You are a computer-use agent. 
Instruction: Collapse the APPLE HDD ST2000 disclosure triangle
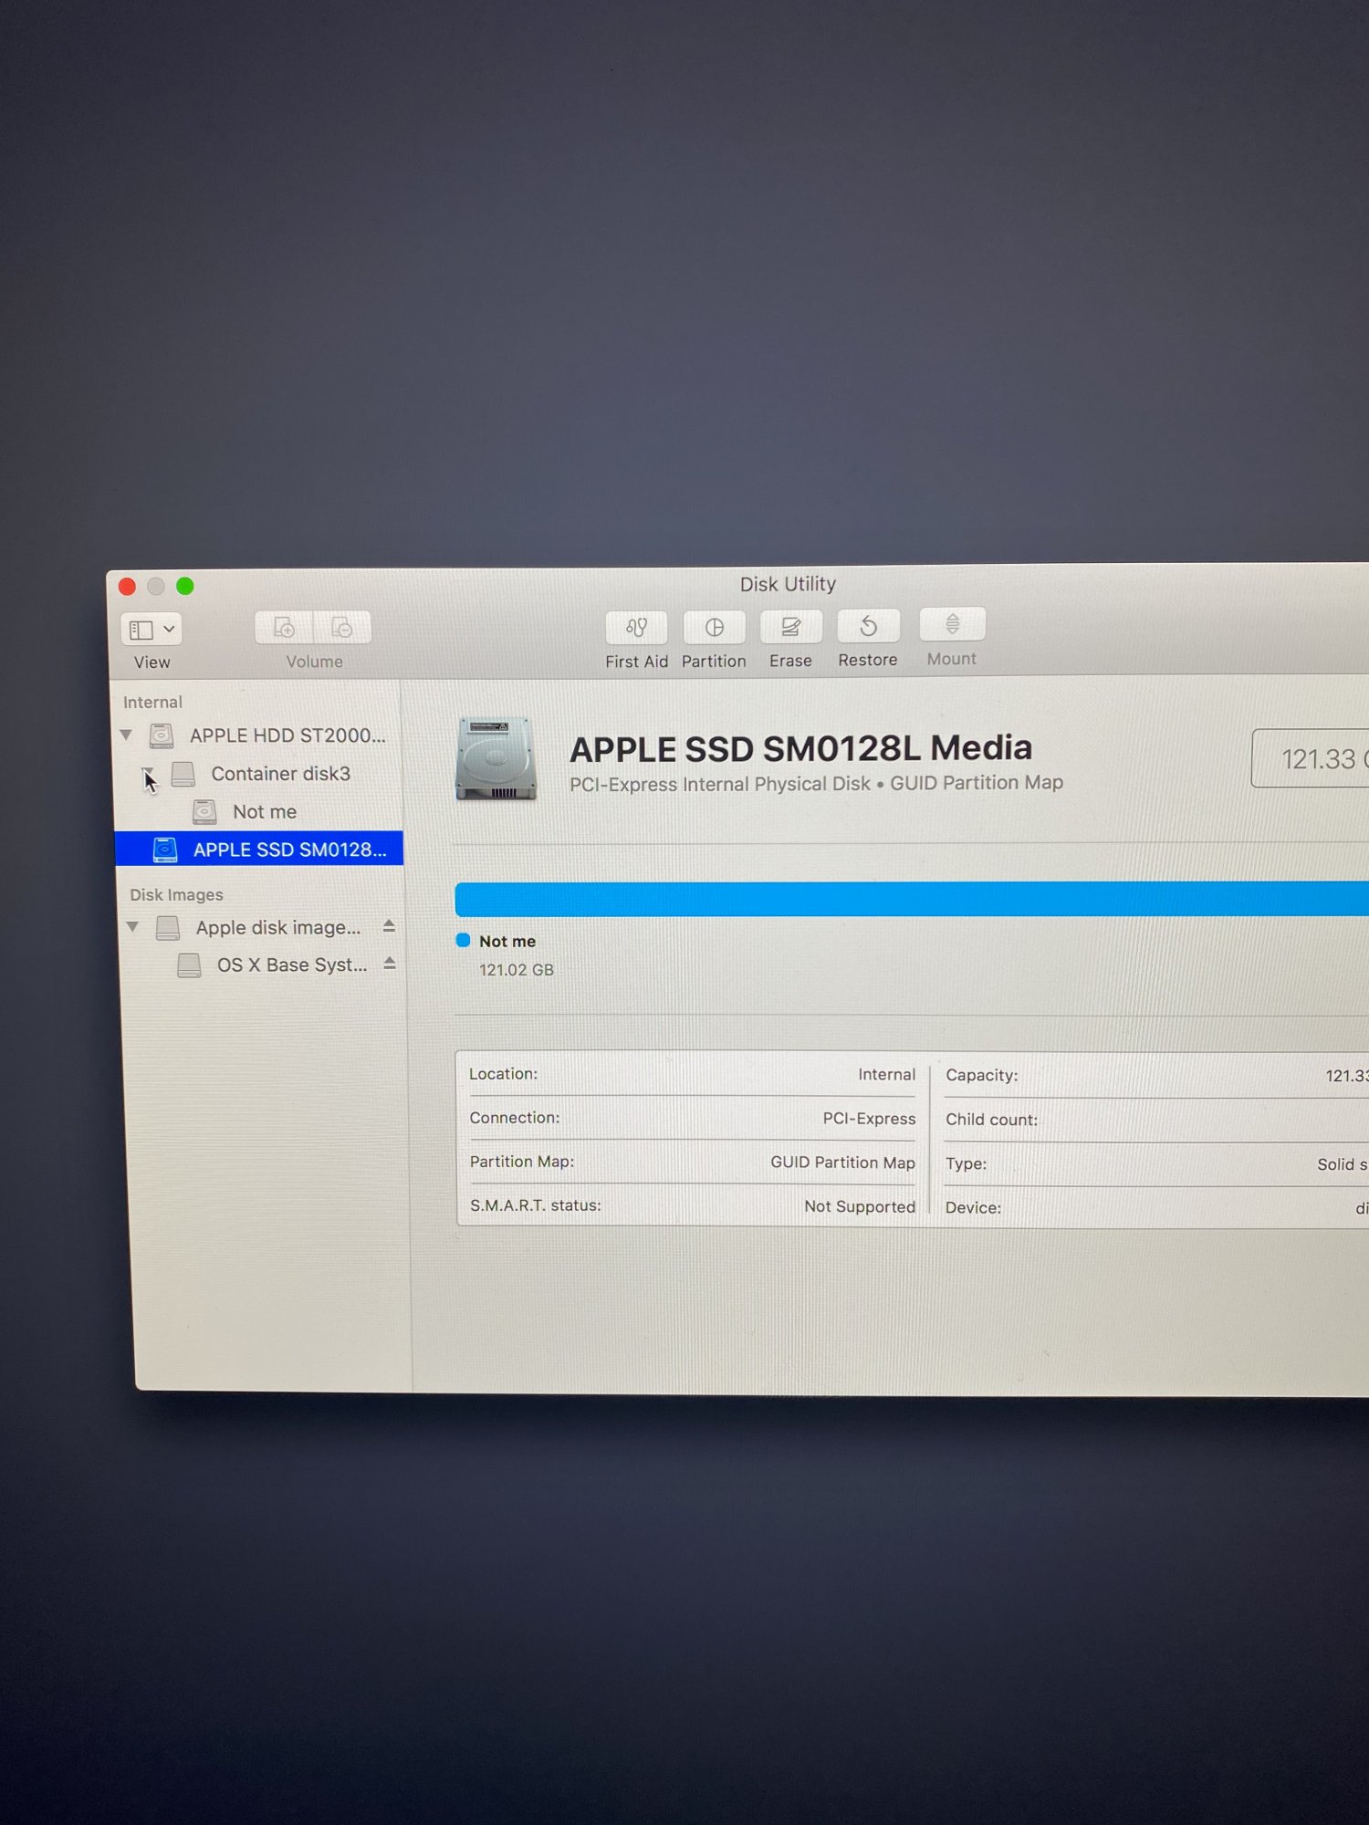[127, 735]
